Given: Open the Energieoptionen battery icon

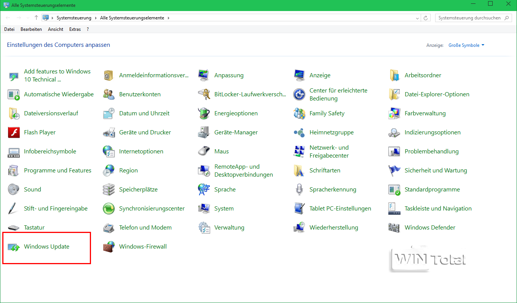Looking at the screenshot, I should click(x=204, y=113).
